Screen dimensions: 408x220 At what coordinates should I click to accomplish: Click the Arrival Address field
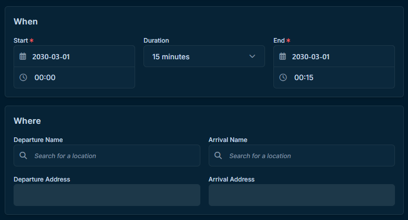click(x=302, y=195)
